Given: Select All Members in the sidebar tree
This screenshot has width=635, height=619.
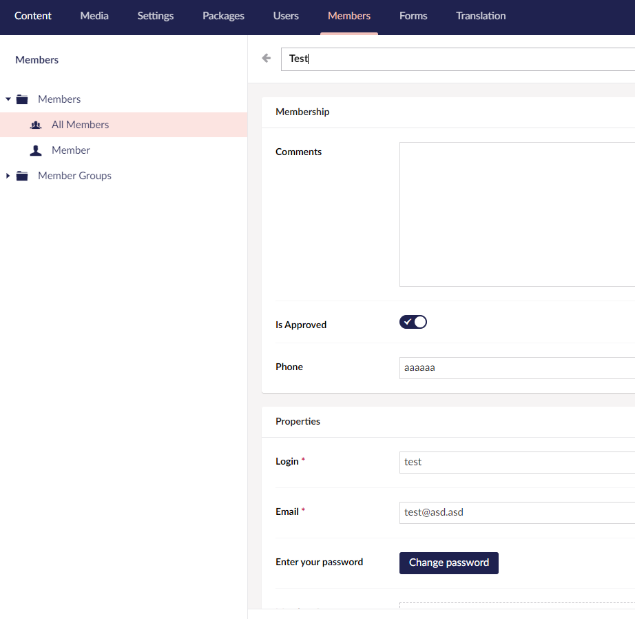Looking at the screenshot, I should 80,124.
